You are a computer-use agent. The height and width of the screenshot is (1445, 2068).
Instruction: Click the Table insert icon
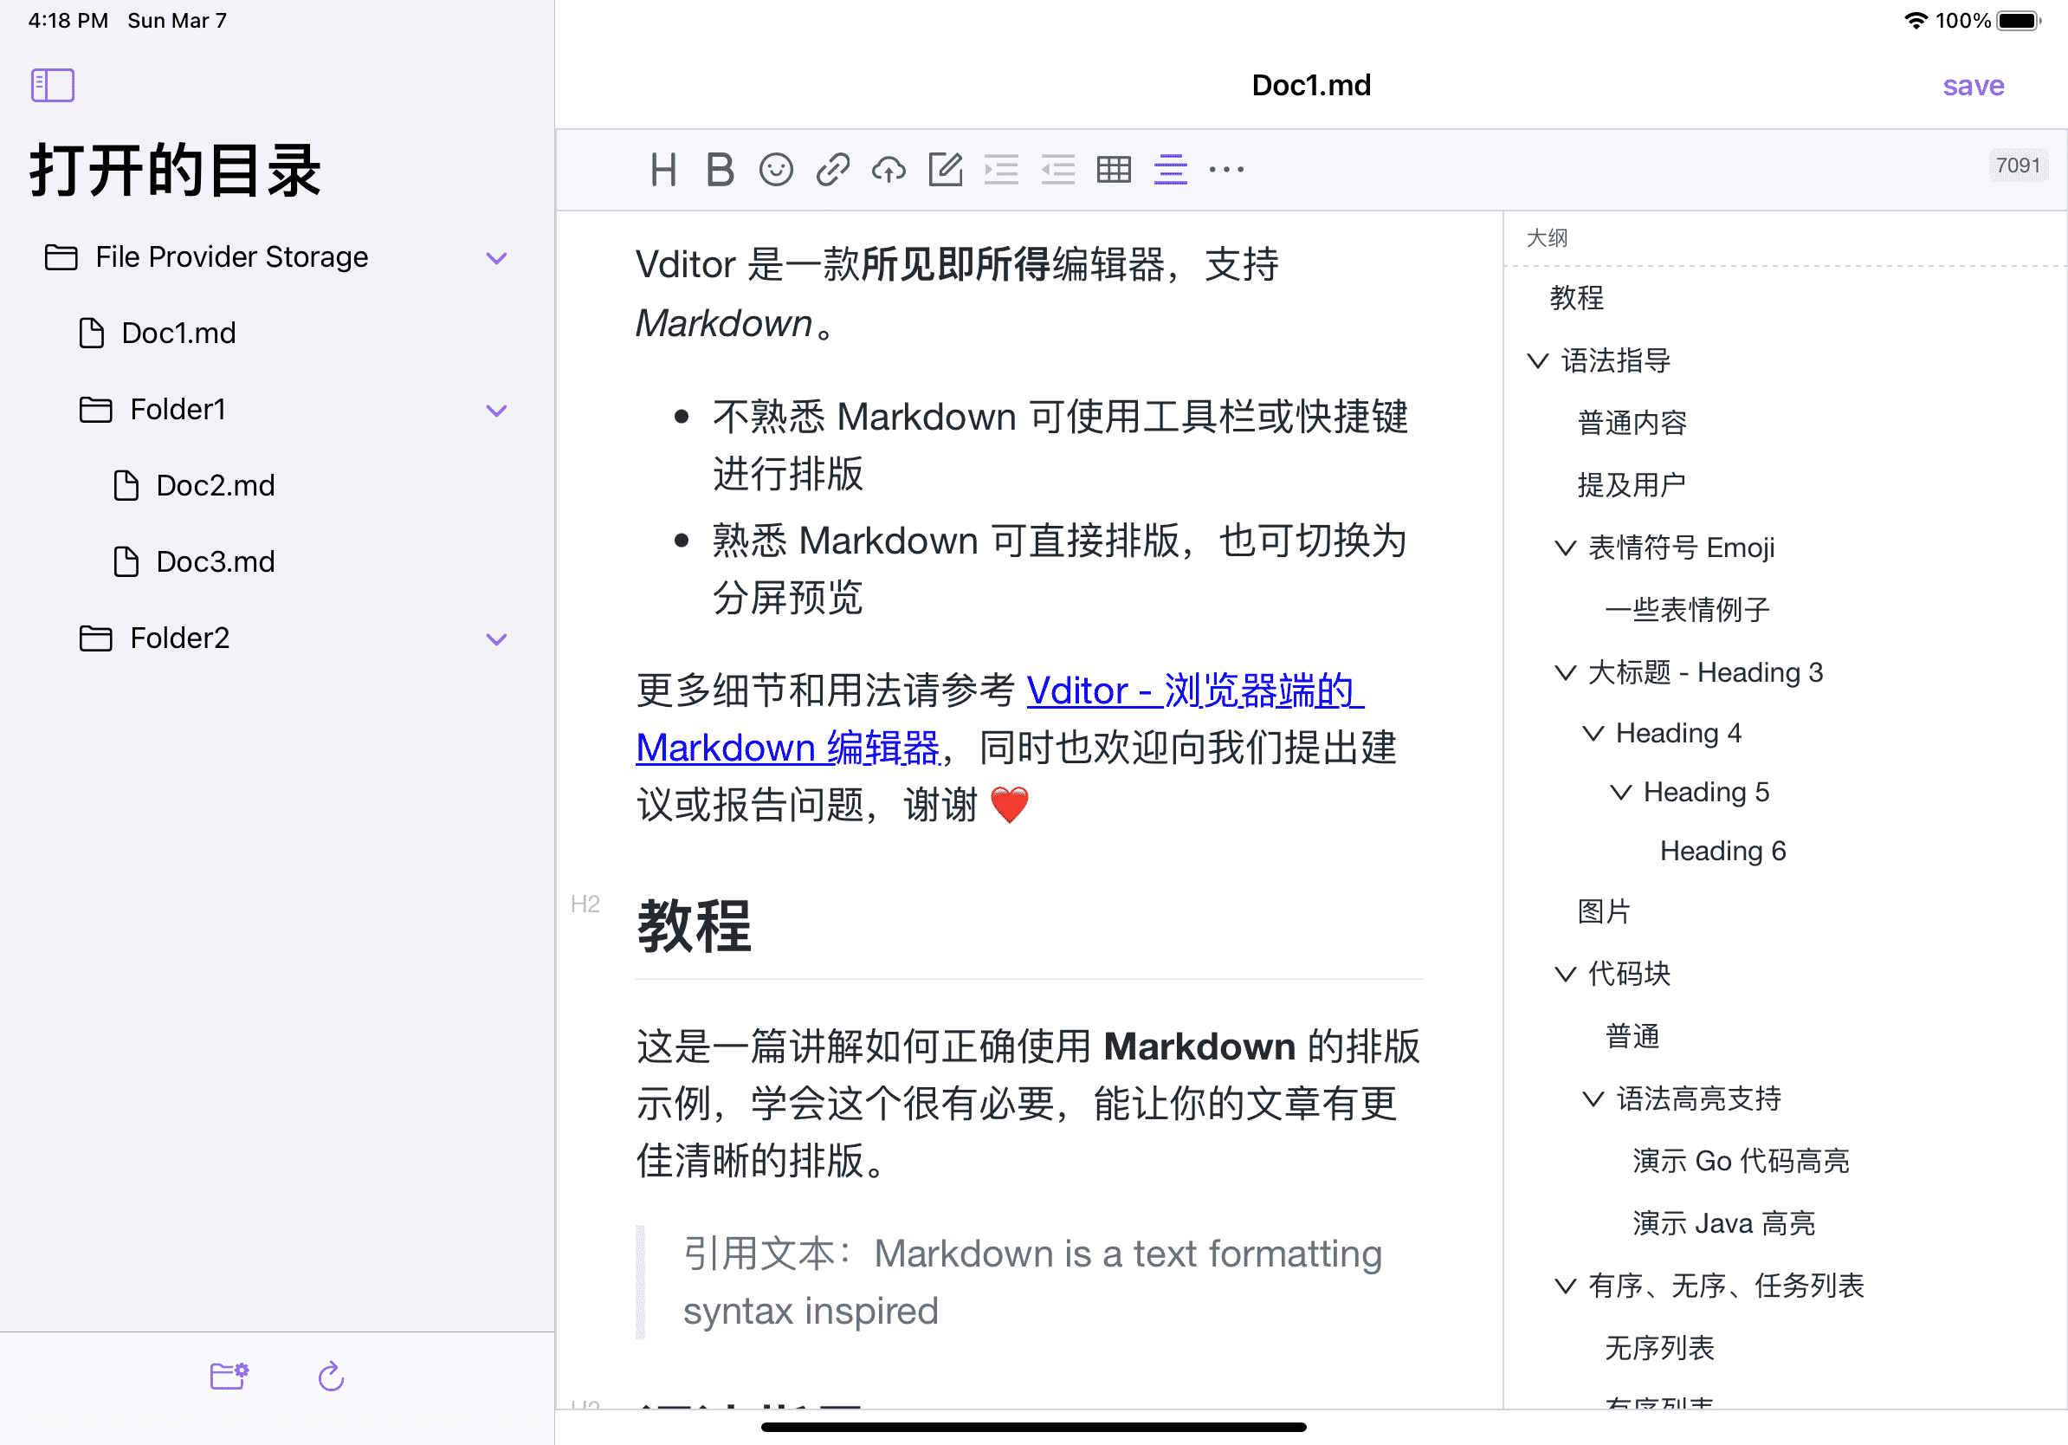(1115, 168)
